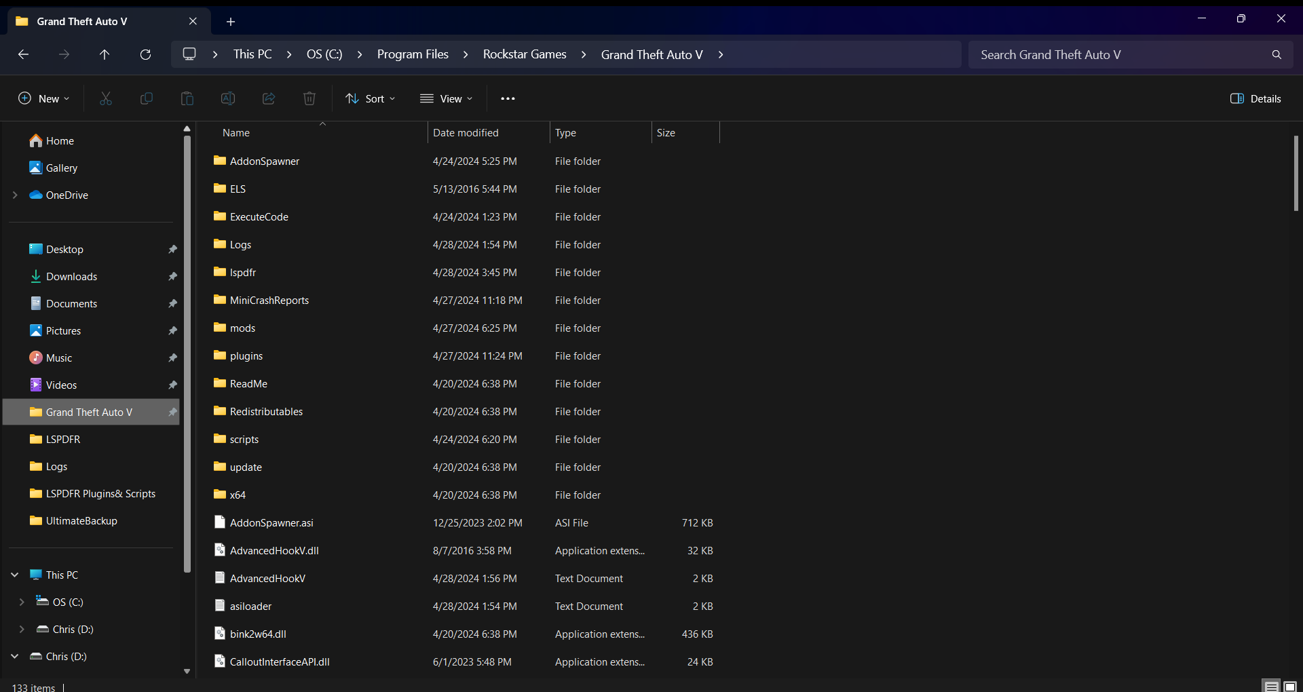The image size is (1303, 692).
Task: Expand the OneDrive tree node
Action: (15, 195)
